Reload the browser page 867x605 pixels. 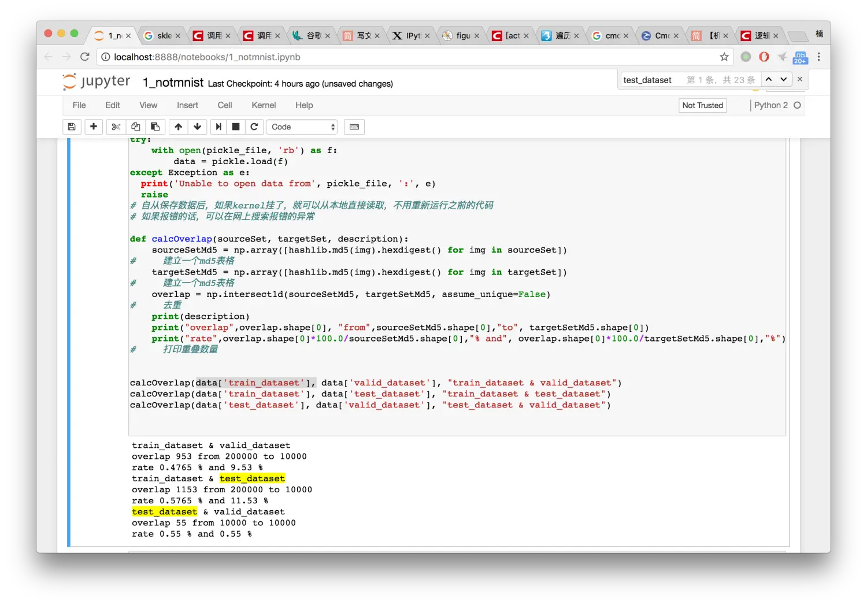coord(85,57)
